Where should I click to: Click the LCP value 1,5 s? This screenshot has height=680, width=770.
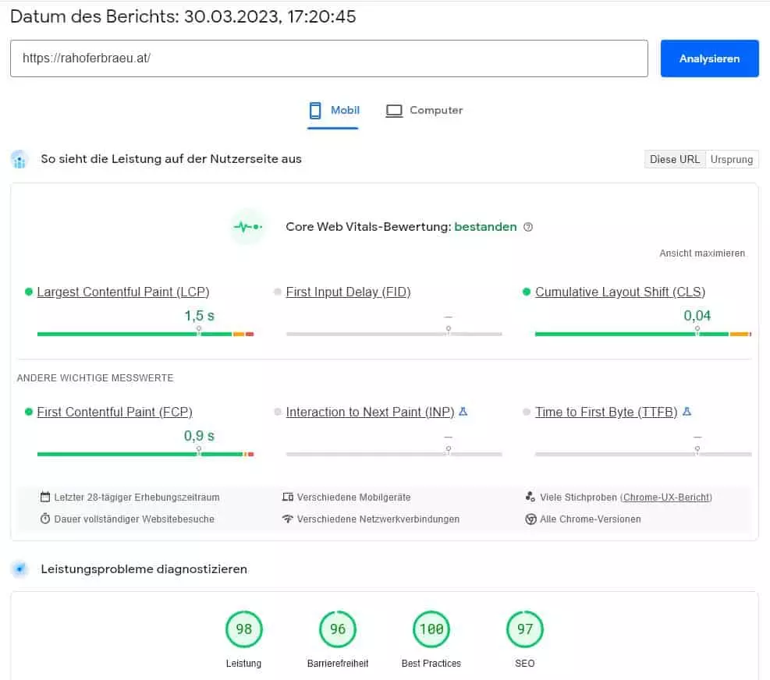click(200, 316)
